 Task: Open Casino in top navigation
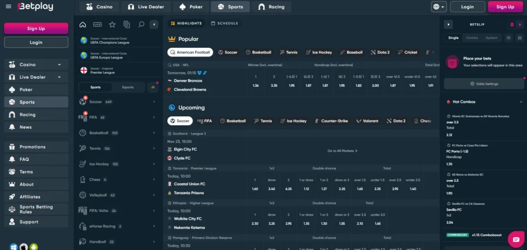99,7
